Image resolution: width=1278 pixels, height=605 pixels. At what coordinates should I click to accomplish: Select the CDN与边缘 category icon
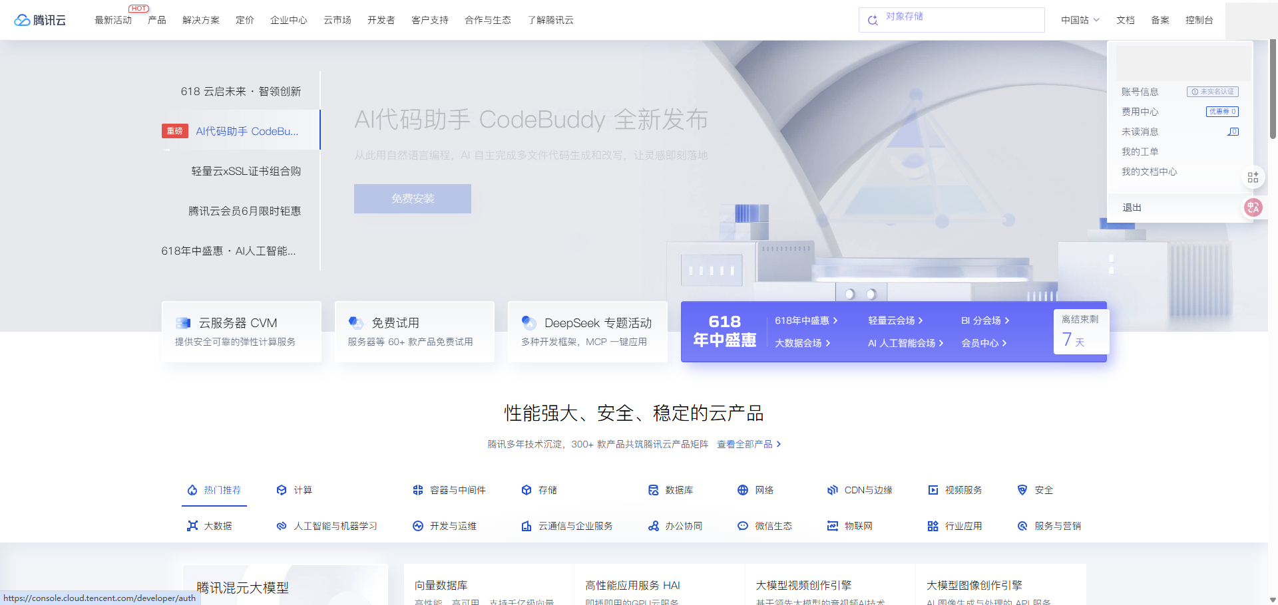(832, 490)
